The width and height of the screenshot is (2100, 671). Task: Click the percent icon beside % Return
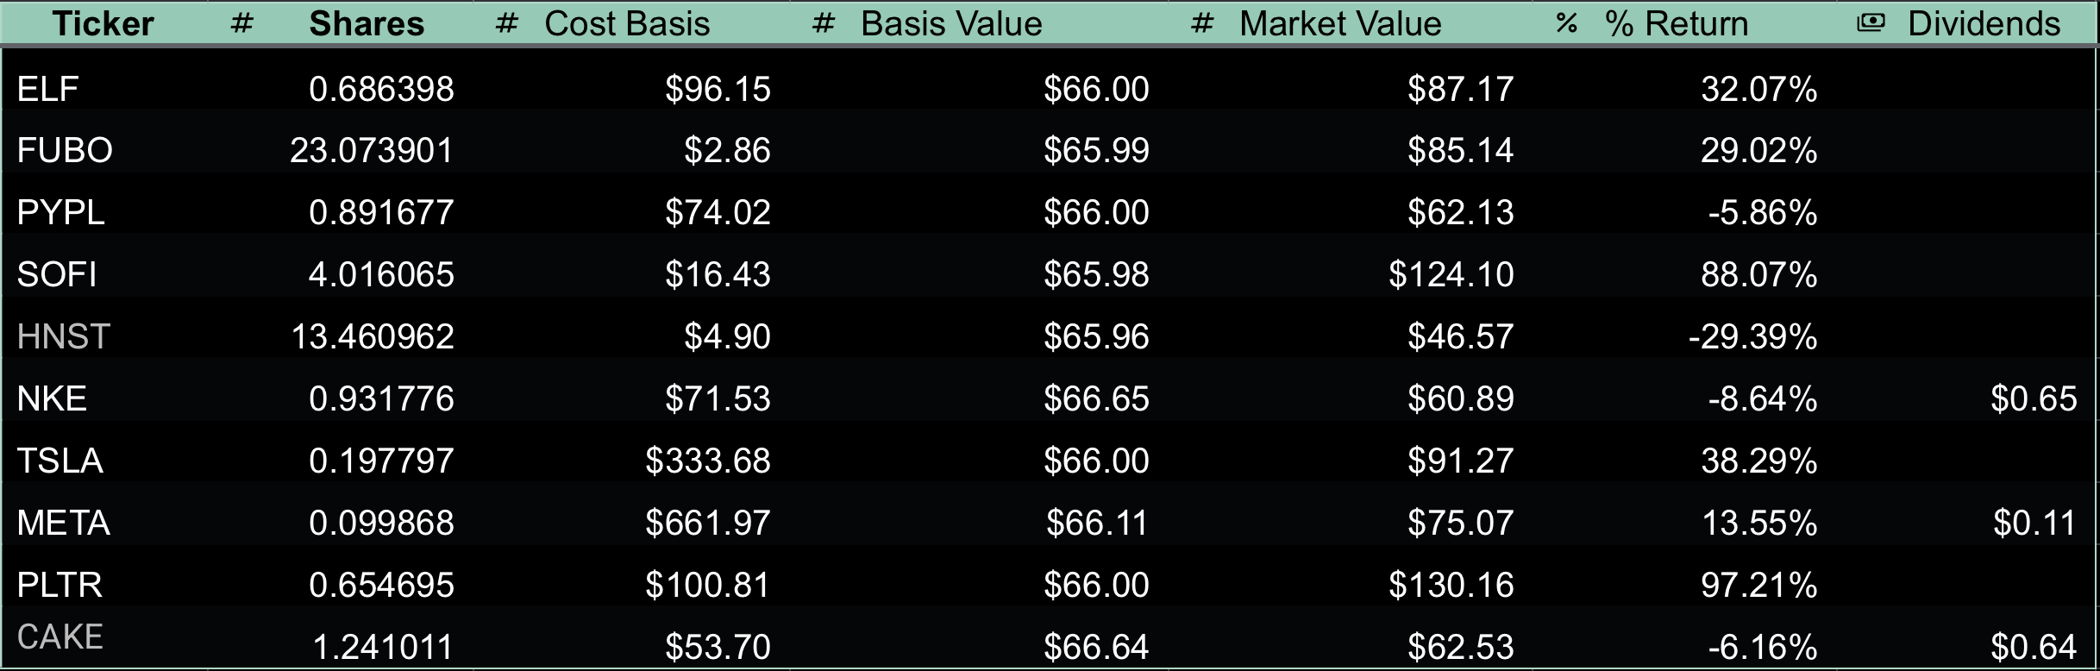point(1566,23)
